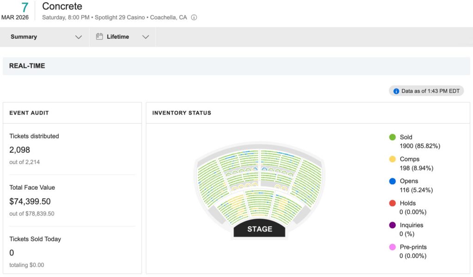This screenshot has width=473, height=277.
Task: Click the purple Inquiries legend dot
Action: pos(392,225)
